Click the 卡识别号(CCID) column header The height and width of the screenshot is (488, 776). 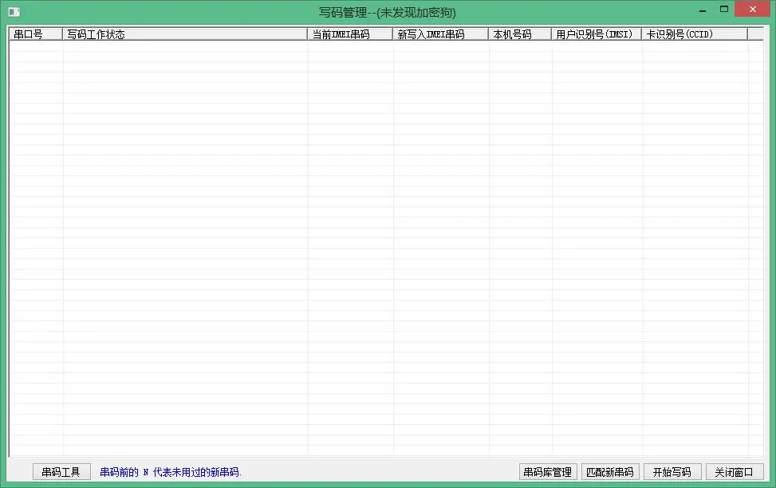pyautogui.click(x=695, y=34)
